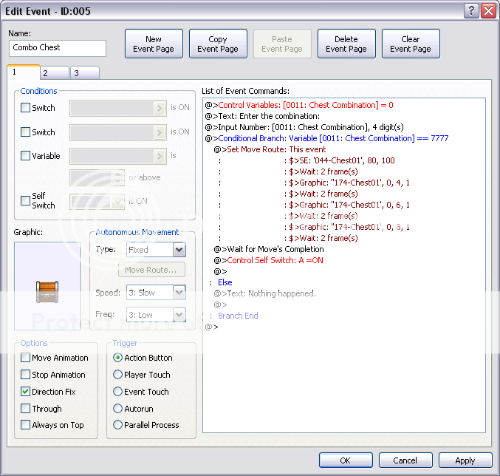Choose the Parallel Process trigger
500x476 pixels.
pyautogui.click(x=118, y=425)
